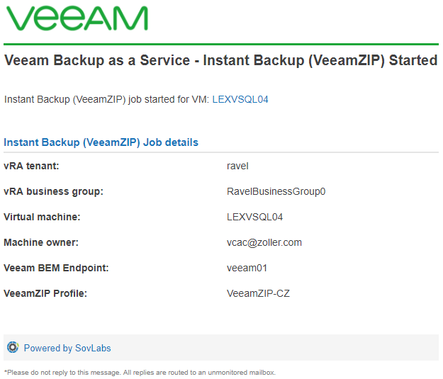This screenshot has width=443, height=379.
Task: Click the 'job started for VM' sentence text
Action: click(x=106, y=99)
